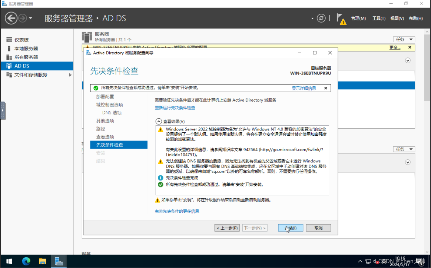This screenshot has width=431, height=268.
Task: Open the Windows Start menu
Action: (9, 261)
